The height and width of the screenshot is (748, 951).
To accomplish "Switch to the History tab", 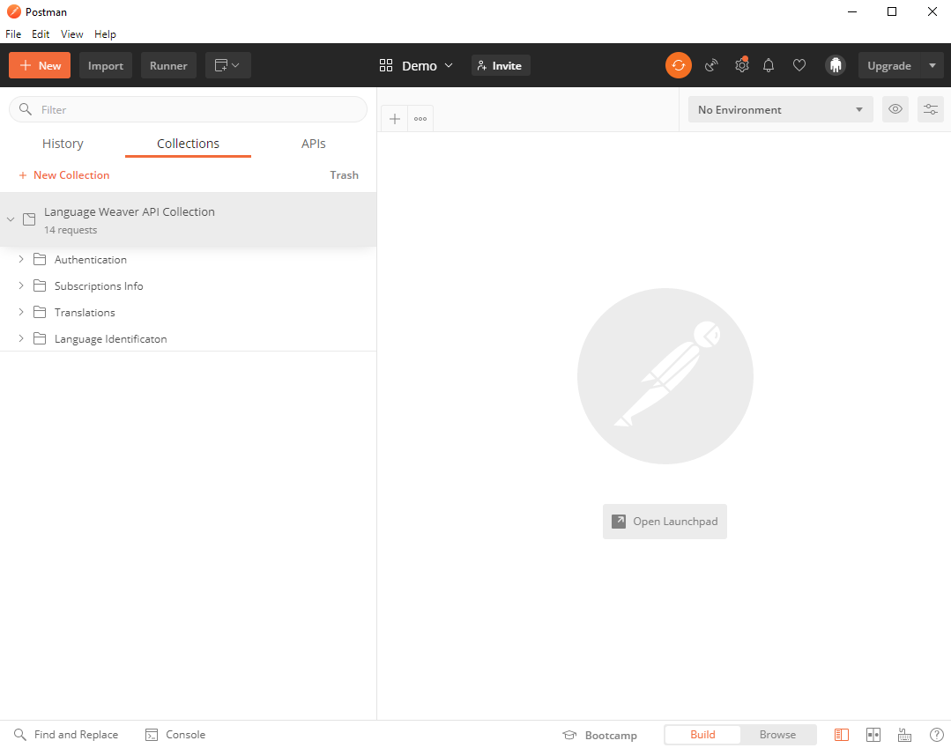I will coord(63,144).
